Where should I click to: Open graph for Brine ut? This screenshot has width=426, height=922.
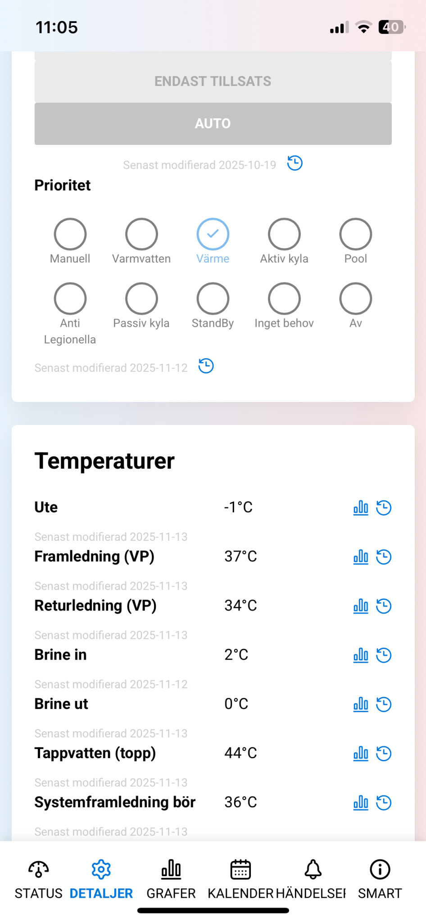361,704
